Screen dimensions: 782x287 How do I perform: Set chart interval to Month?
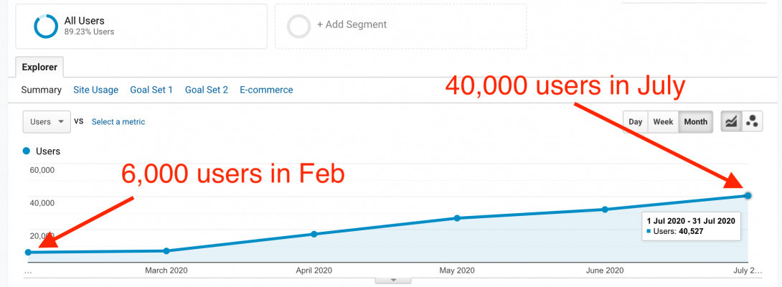tap(695, 121)
